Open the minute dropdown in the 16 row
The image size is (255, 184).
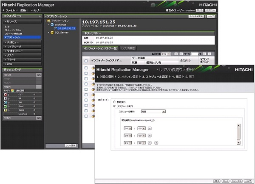click(x=142, y=143)
